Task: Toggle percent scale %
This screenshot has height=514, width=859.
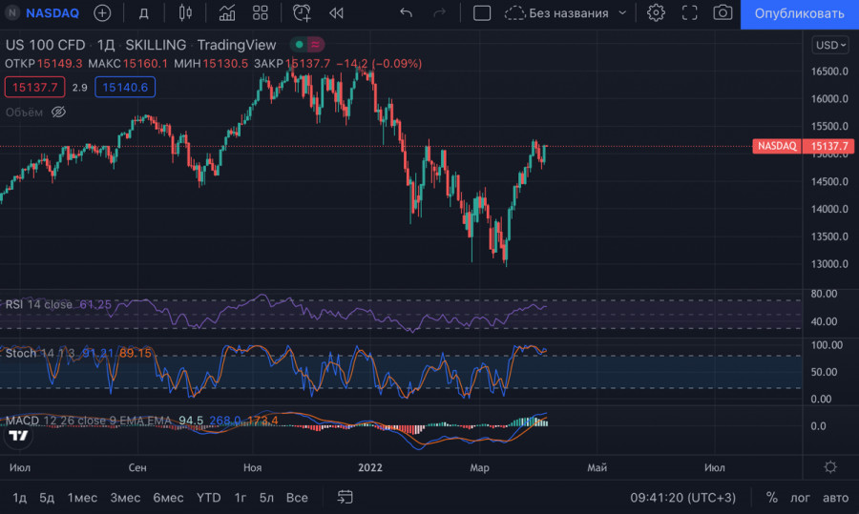Action: [771, 498]
